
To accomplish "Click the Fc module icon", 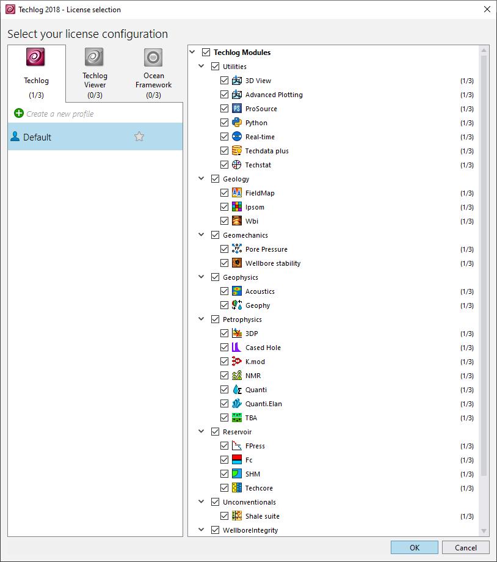I will pos(236,459).
